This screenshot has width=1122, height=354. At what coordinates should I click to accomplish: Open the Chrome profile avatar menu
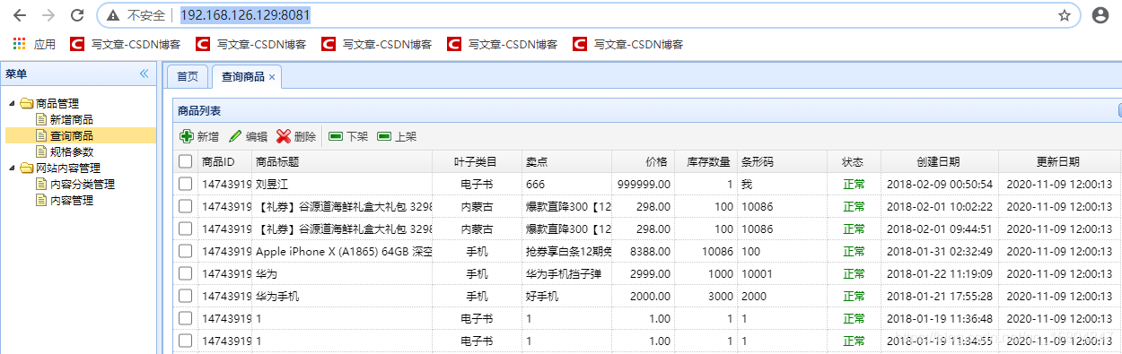tap(1100, 15)
